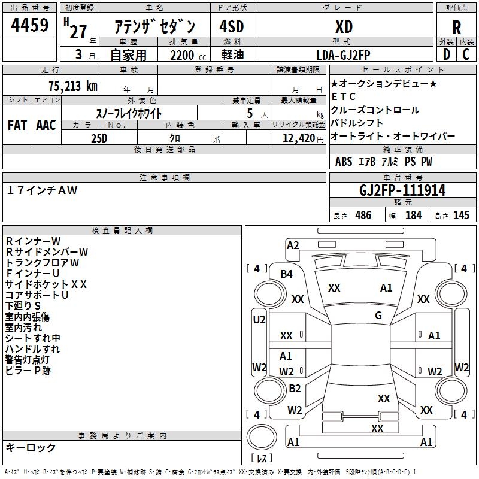Select inspector note サイドポケットXX
This screenshot has height=479, width=479.
(46, 284)
